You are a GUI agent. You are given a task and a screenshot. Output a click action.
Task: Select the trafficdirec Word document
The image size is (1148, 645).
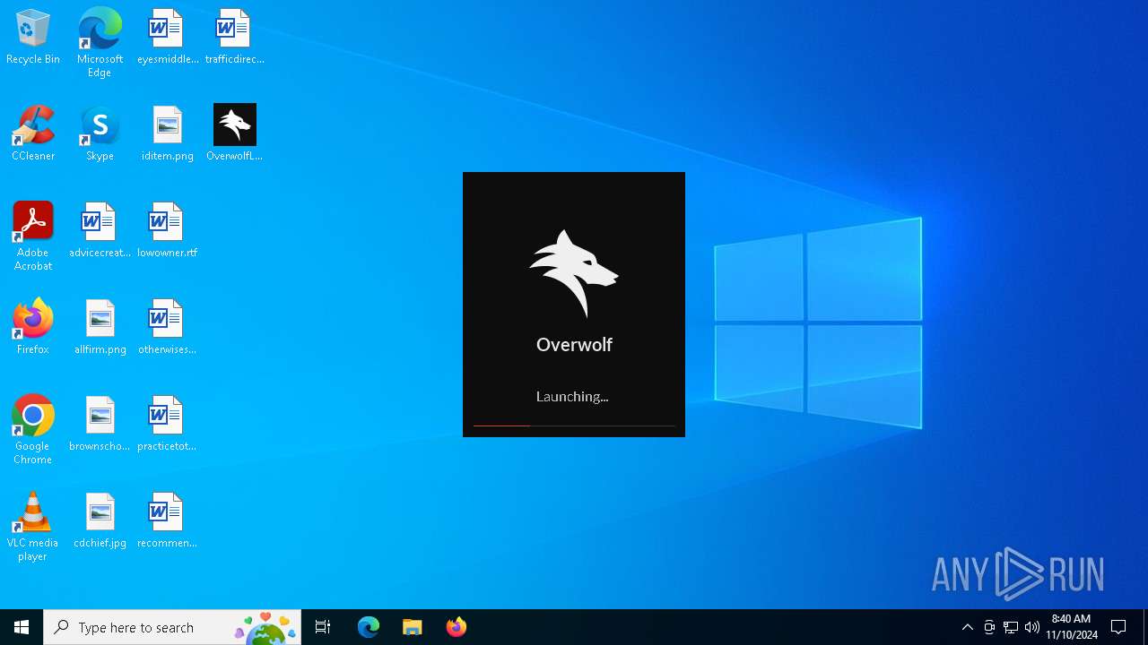point(234,38)
